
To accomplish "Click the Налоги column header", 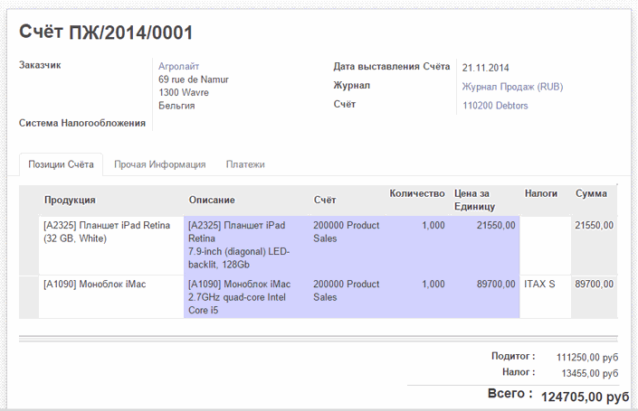I will [x=541, y=193].
